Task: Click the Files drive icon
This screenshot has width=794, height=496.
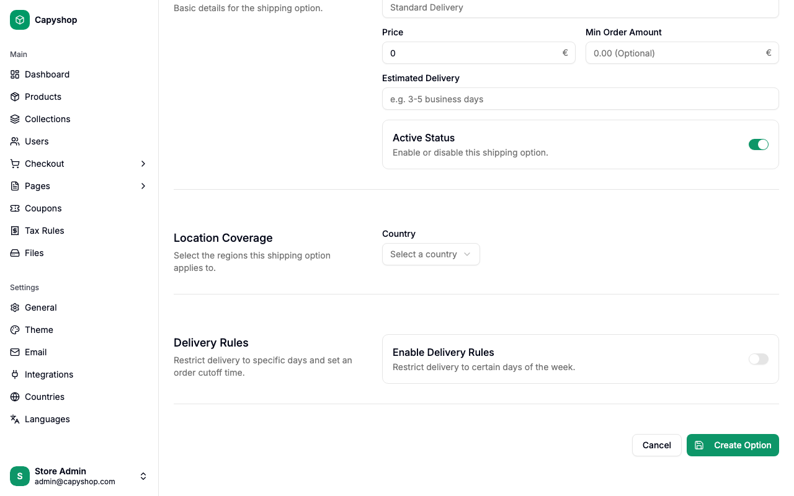Action: [15, 253]
